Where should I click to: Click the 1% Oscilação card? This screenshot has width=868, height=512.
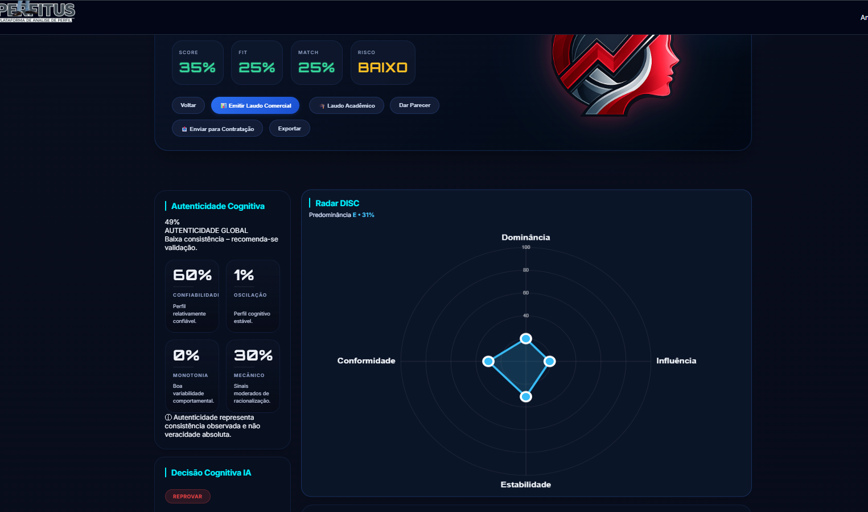[253, 296]
